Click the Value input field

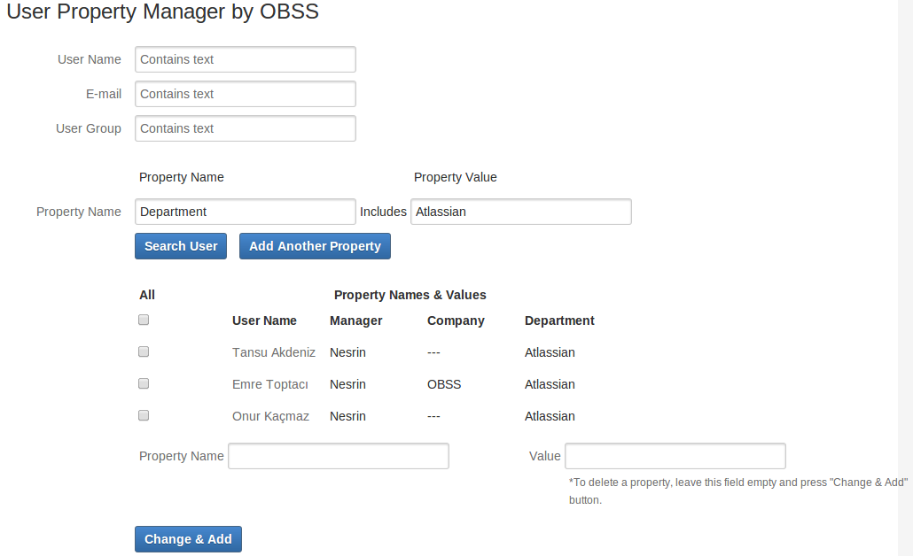[675, 456]
